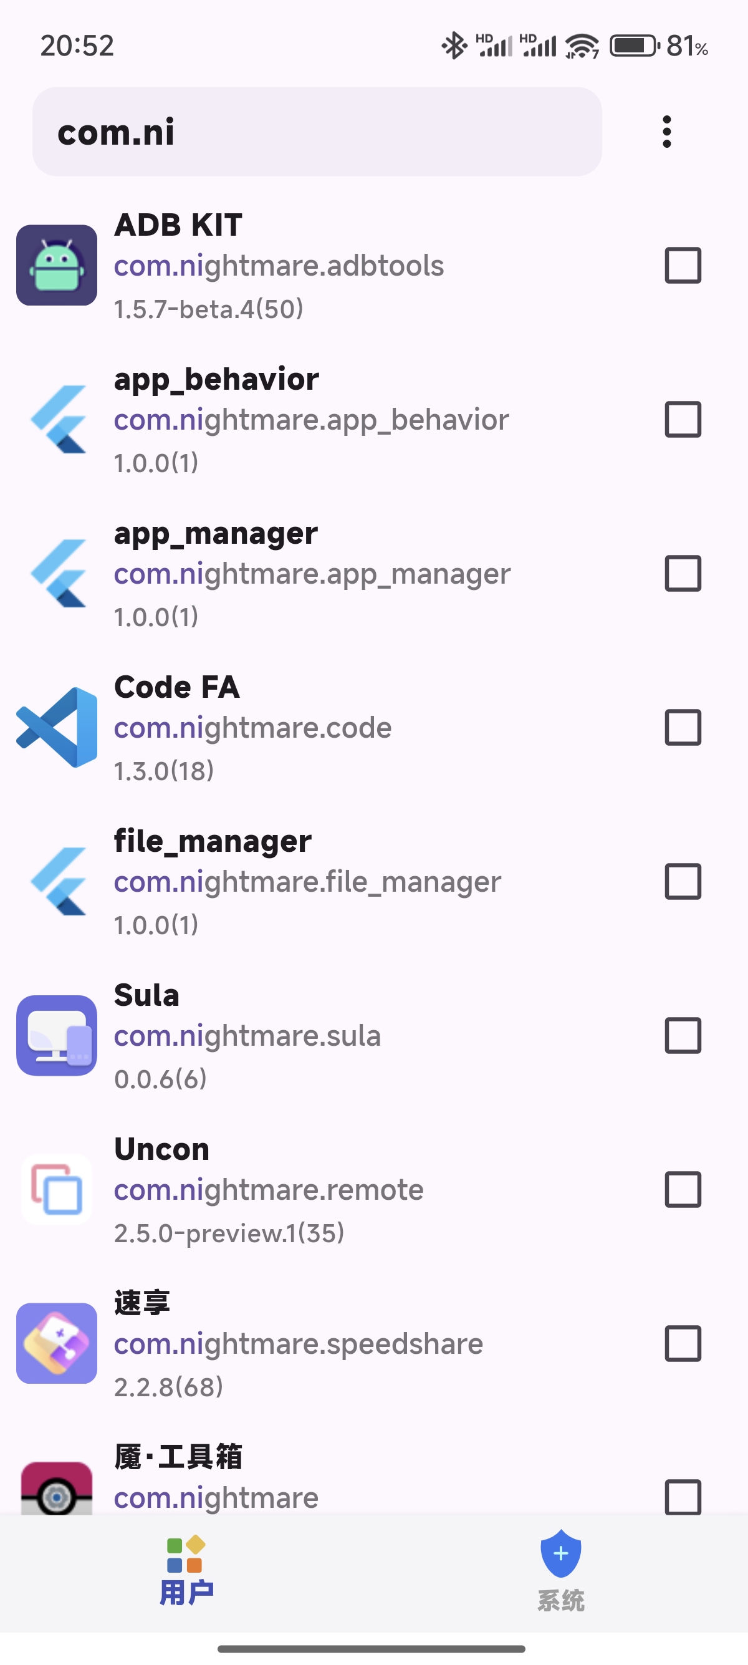The height and width of the screenshot is (1665, 748).
Task: Switch to the 系统 tab
Action: [560, 1572]
